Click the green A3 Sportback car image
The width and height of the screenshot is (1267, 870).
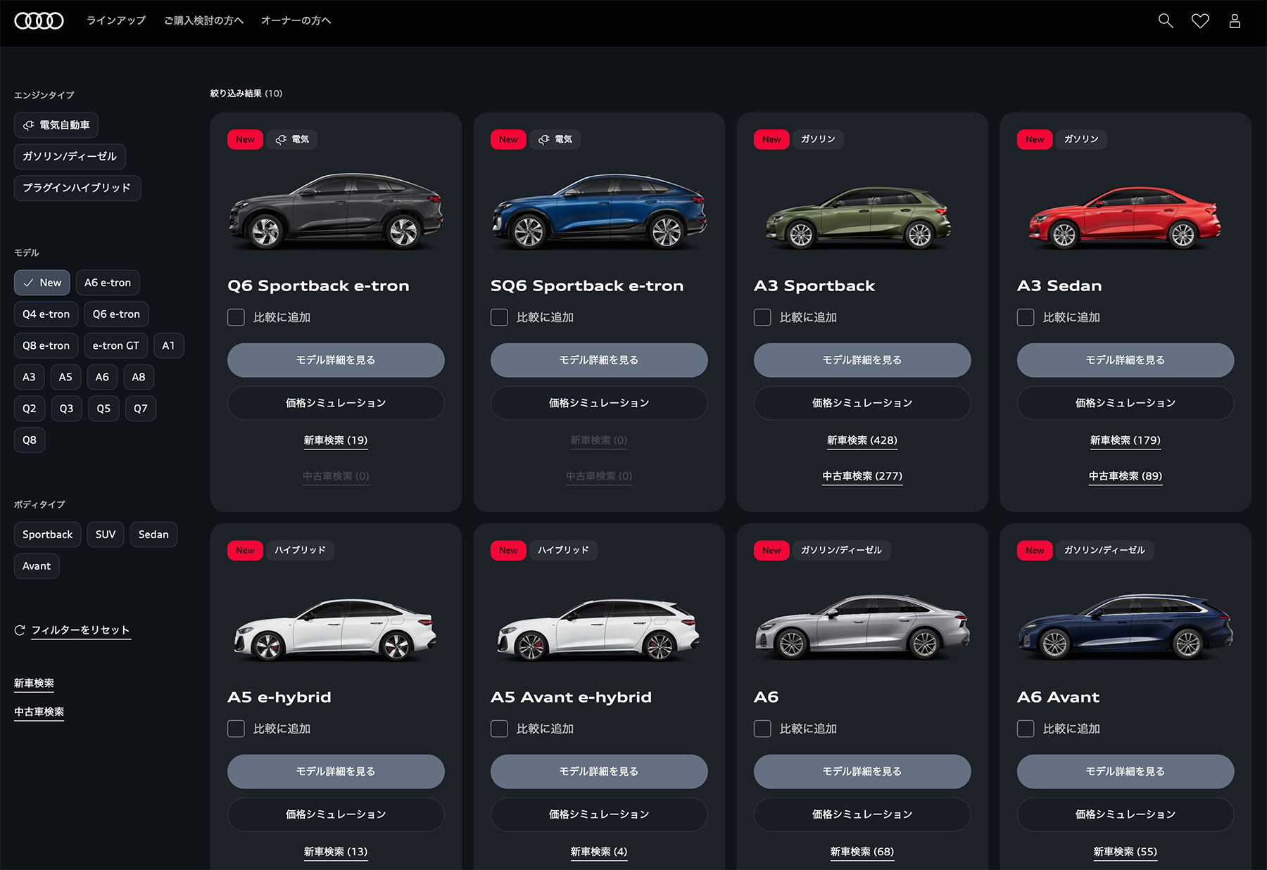click(859, 217)
